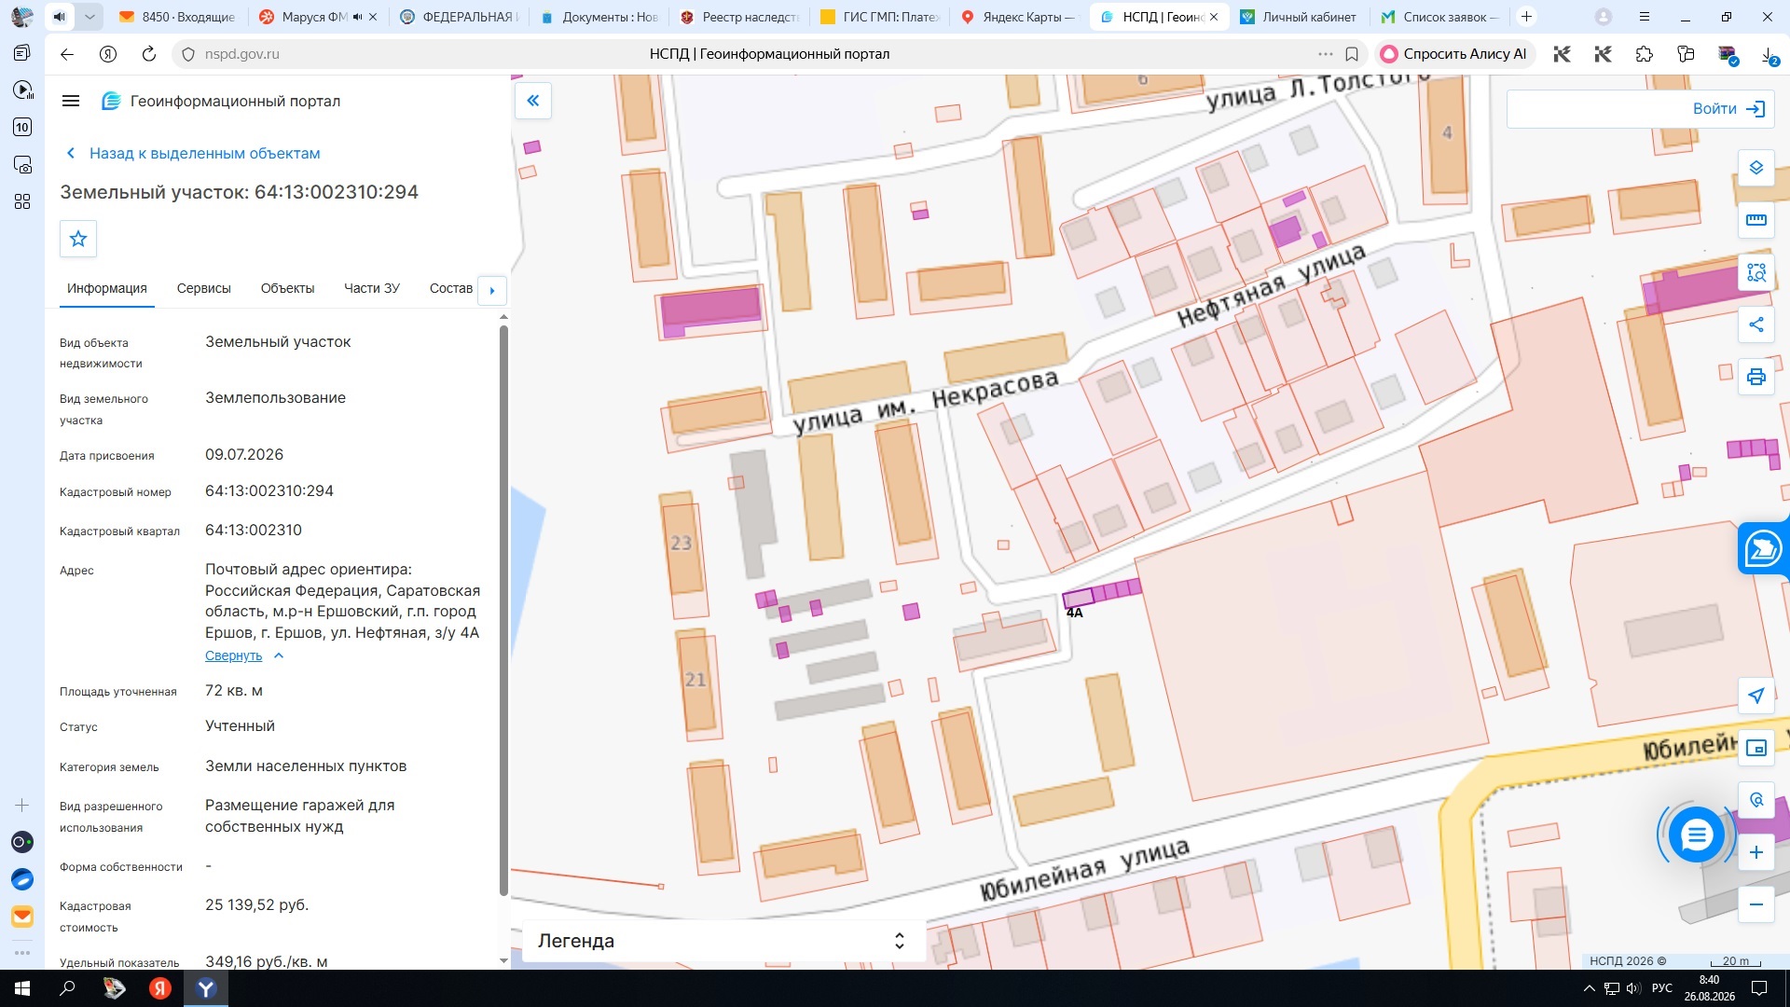Ask Alice AI via Спросить Алису AI
Image resolution: width=1790 pixels, height=1007 pixels.
click(1453, 54)
